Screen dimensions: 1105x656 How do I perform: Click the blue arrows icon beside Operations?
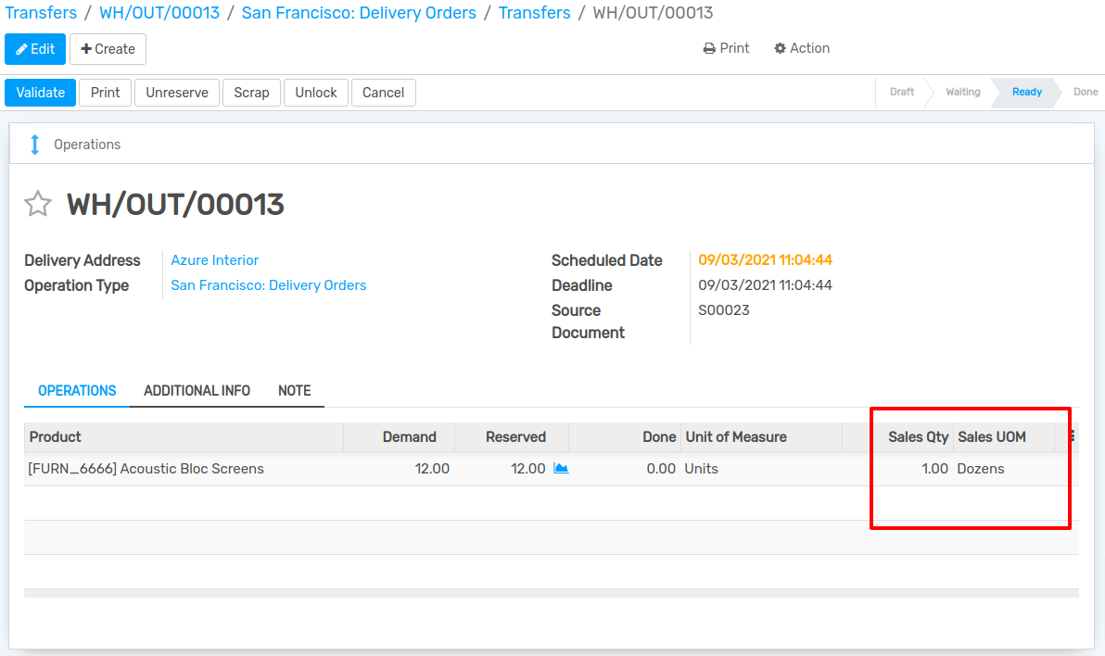[x=34, y=144]
